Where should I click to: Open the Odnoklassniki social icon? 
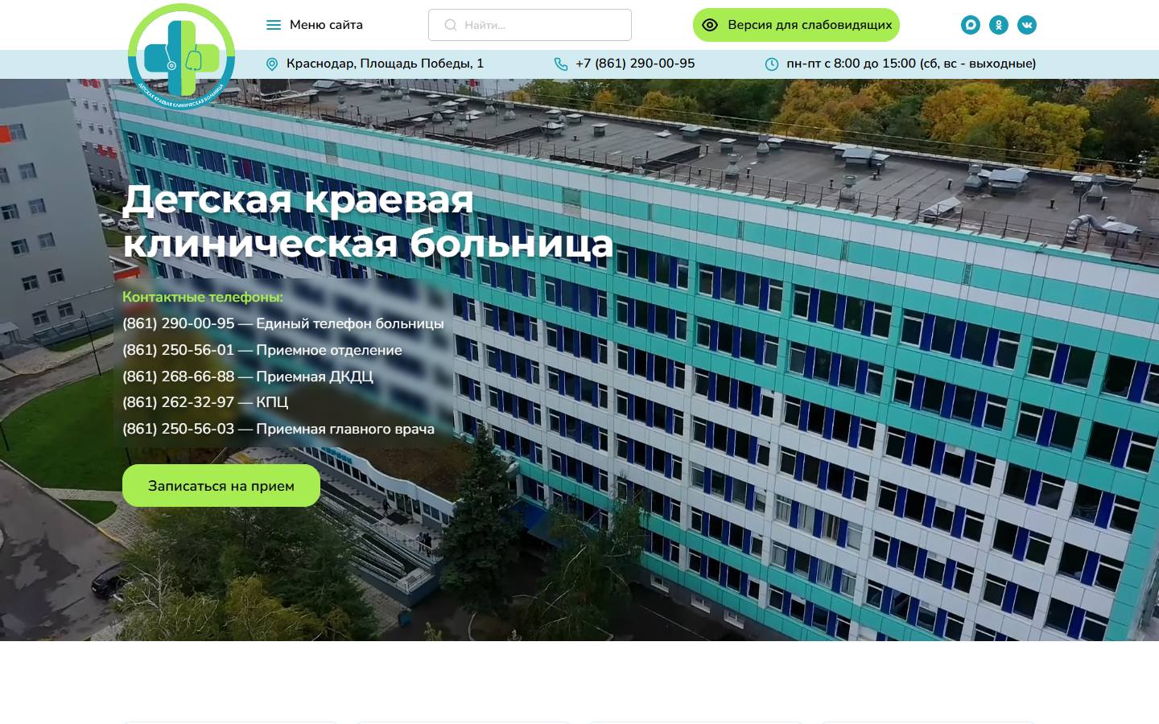tap(999, 25)
